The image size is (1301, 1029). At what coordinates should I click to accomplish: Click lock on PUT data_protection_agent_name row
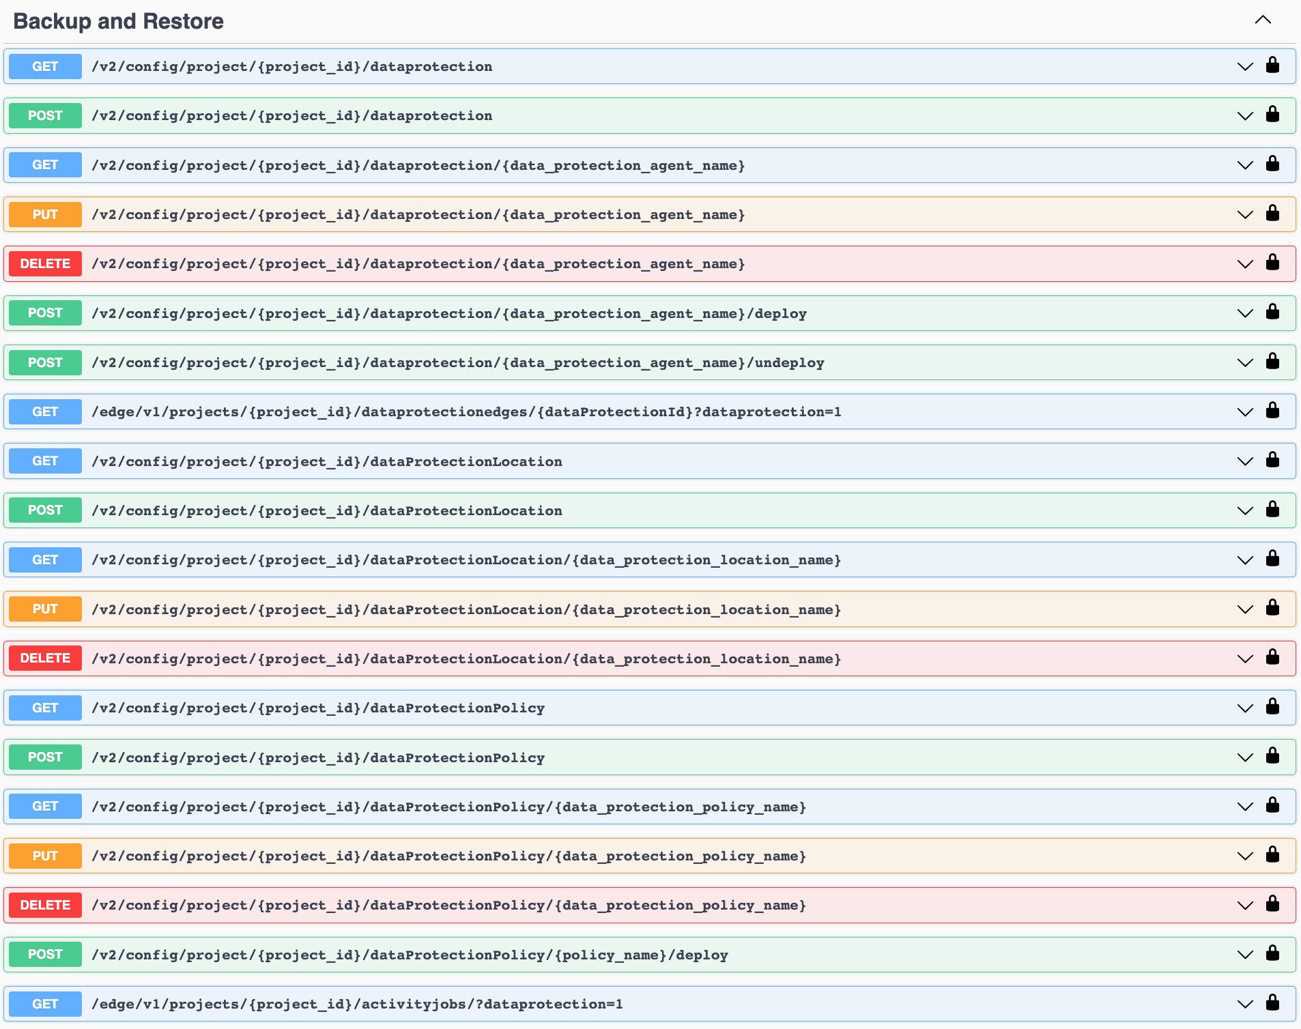1272,213
